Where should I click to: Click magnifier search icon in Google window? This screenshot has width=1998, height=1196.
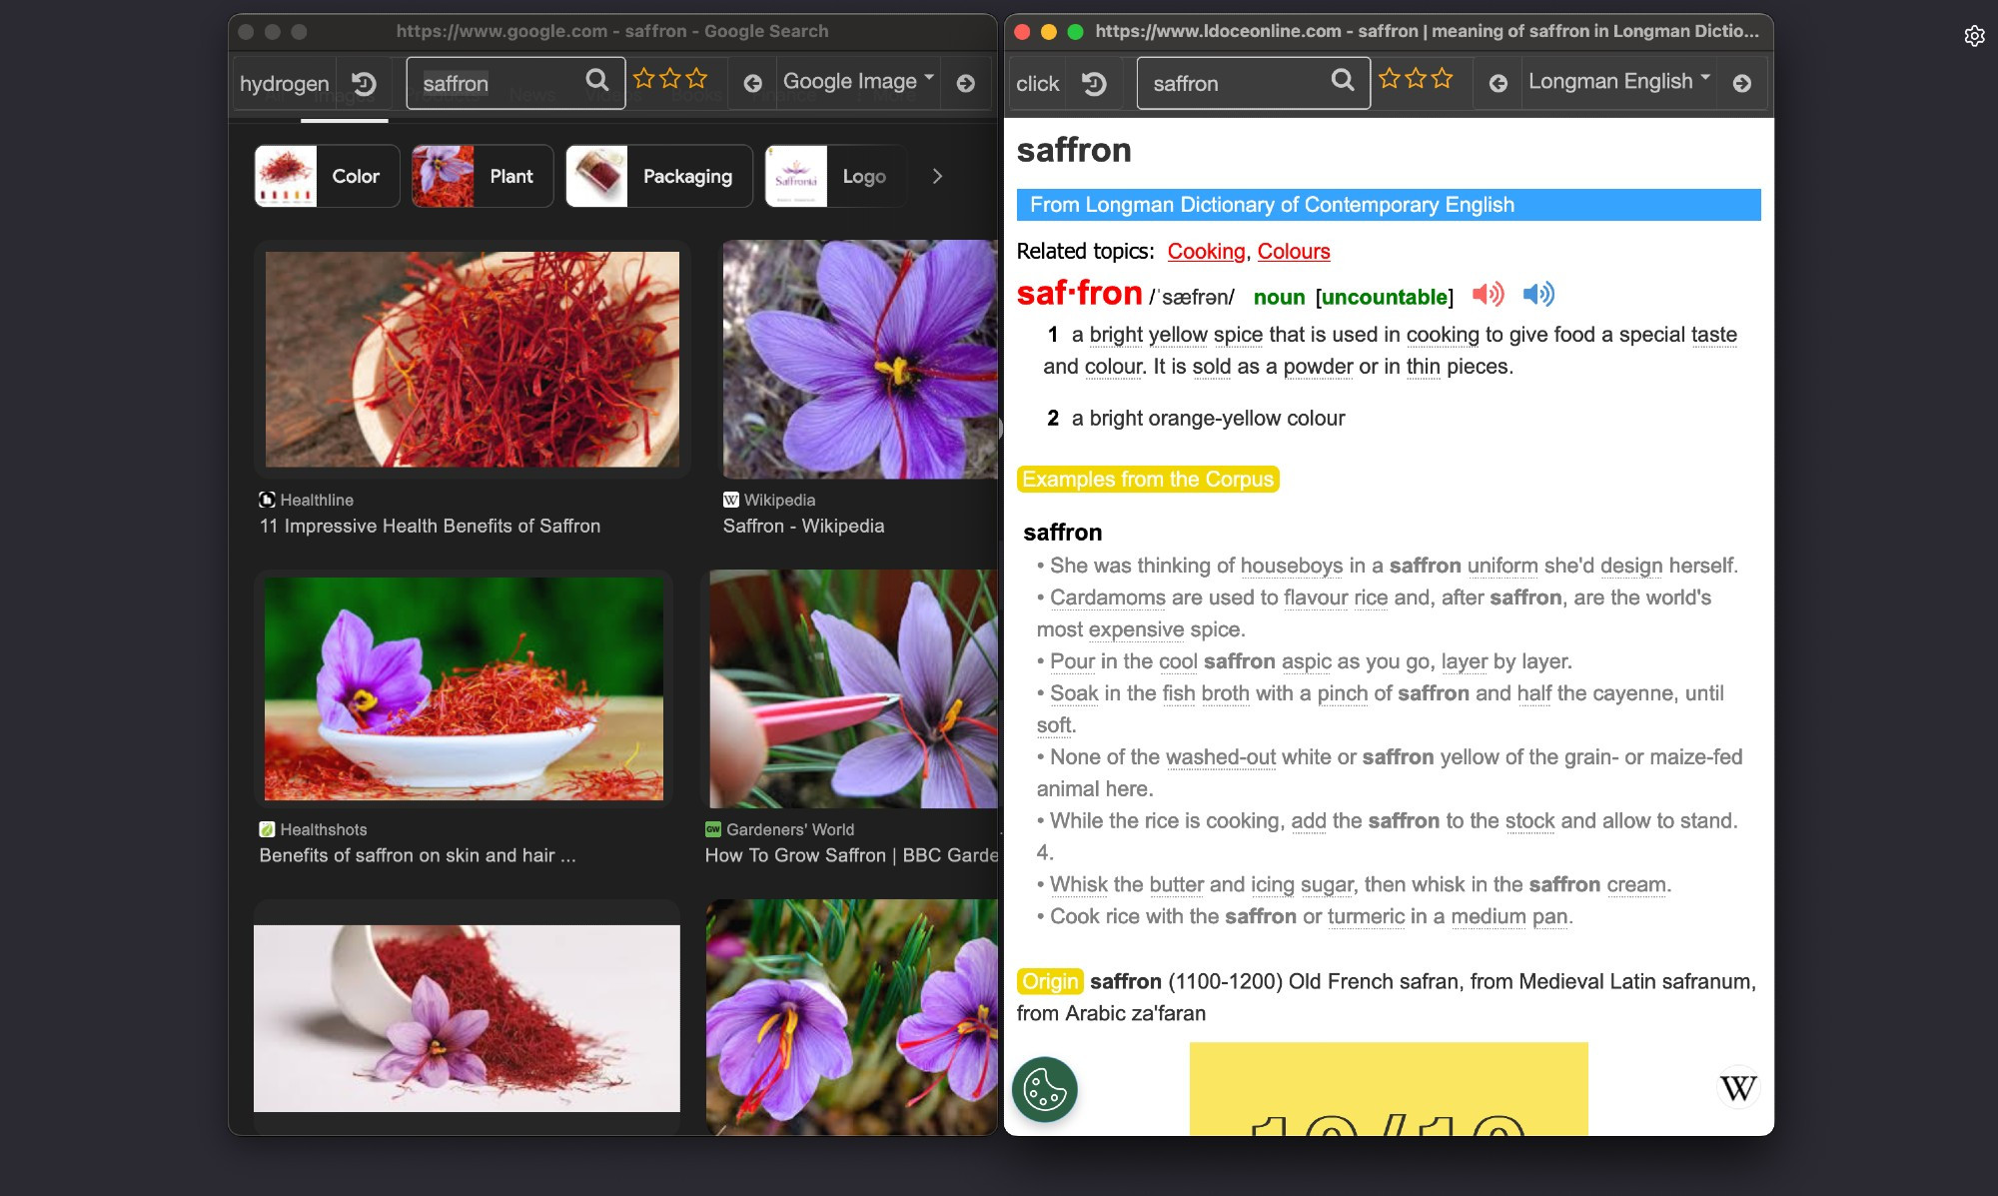(x=597, y=80)
